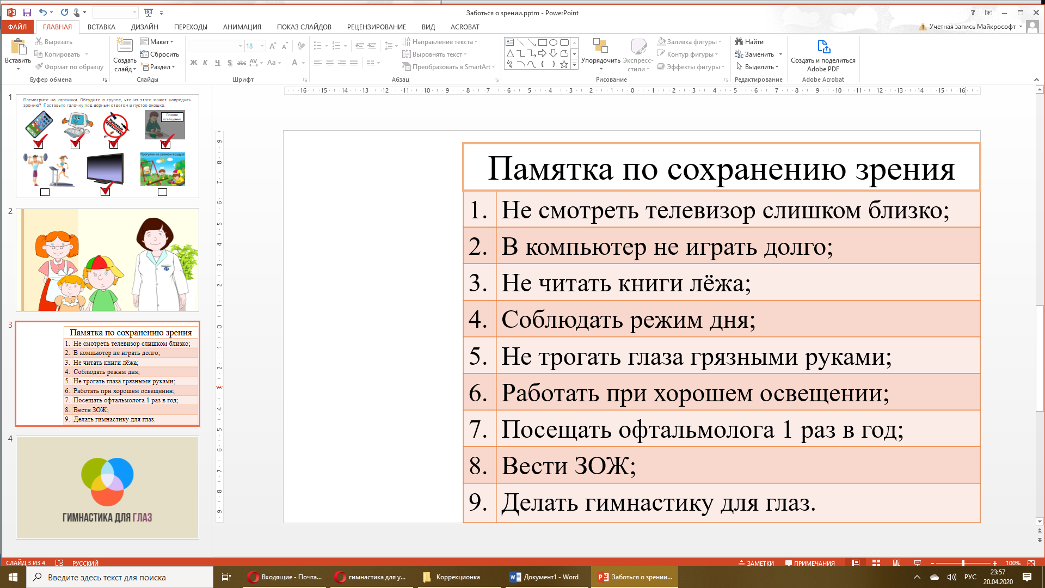1045x588 pixels.
Task: Open Slide Sorter view in status bar
Action: (876, 563)
